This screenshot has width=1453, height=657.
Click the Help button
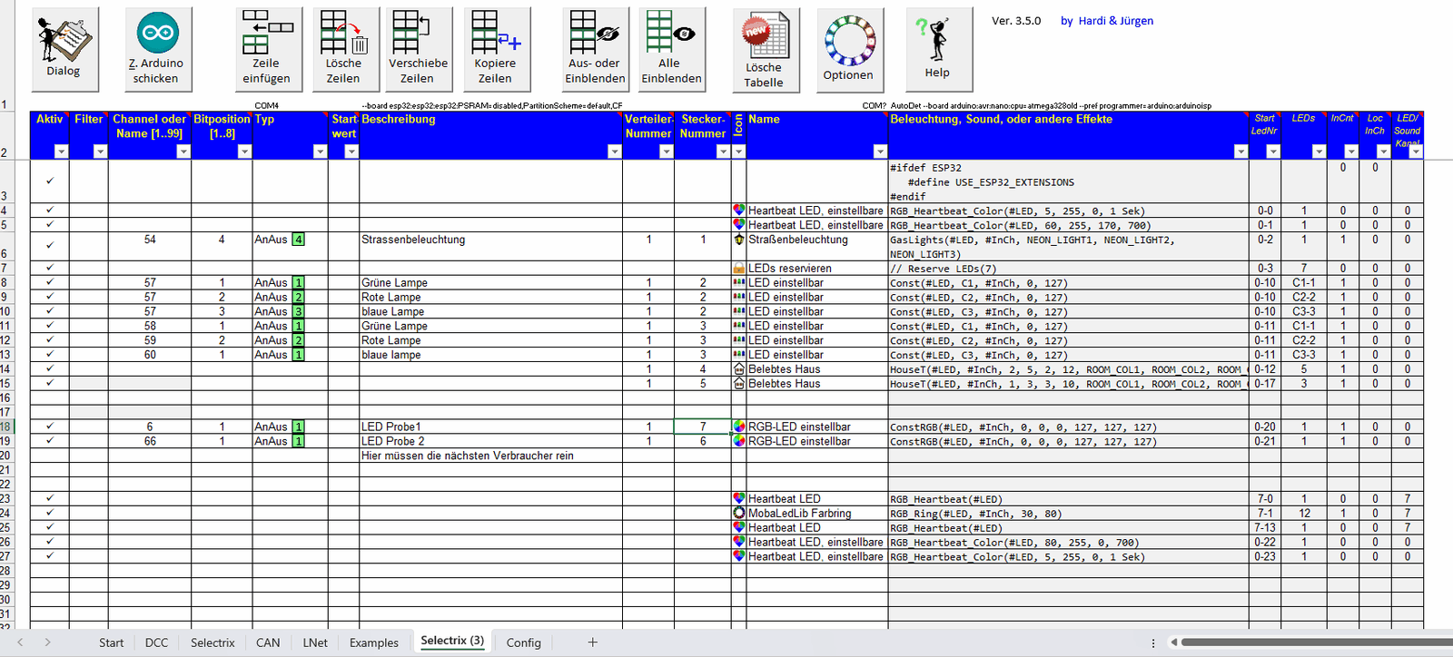click(x=938, y=50)
